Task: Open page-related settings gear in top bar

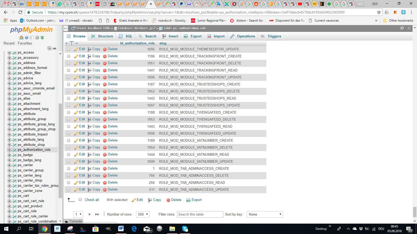Action: pyautogui.click(x=402, y=28)
